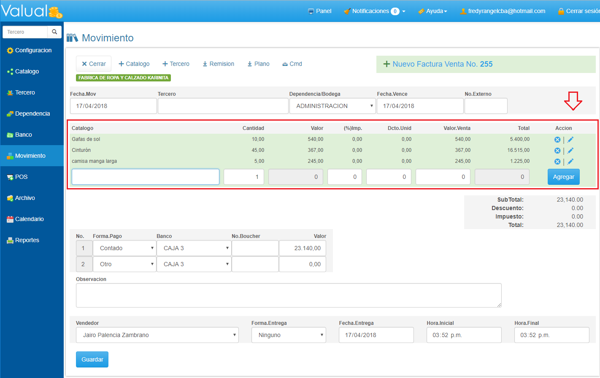Change the Forma.Entrega dropdown from Ninguno

click(289, 335)
